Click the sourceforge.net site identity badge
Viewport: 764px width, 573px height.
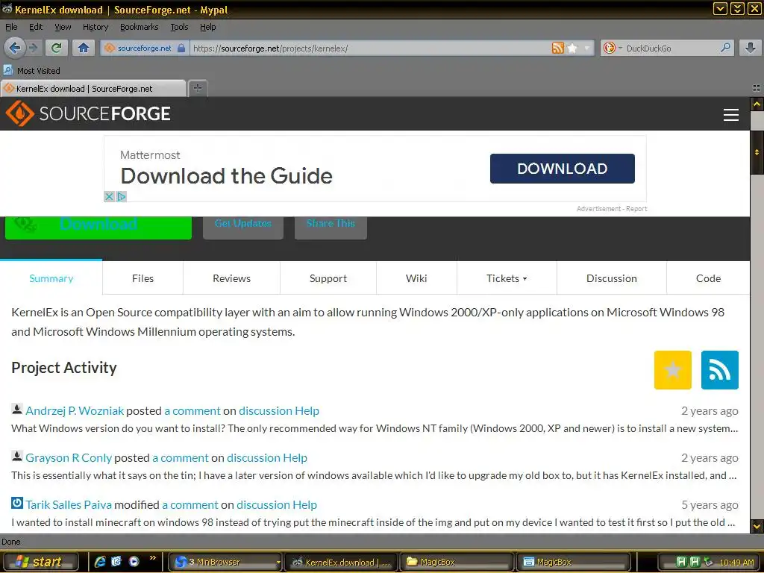pyautogui.click(x=144, y=48)
